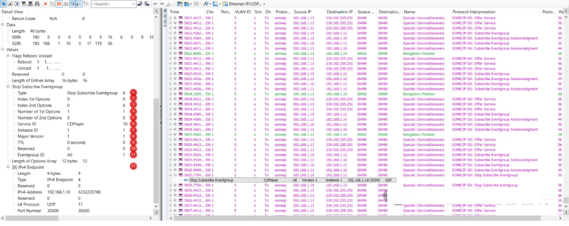Select the Port Number 30500 row
The height and width of the screenshot is (226, 569).
(x=54, y=210)
